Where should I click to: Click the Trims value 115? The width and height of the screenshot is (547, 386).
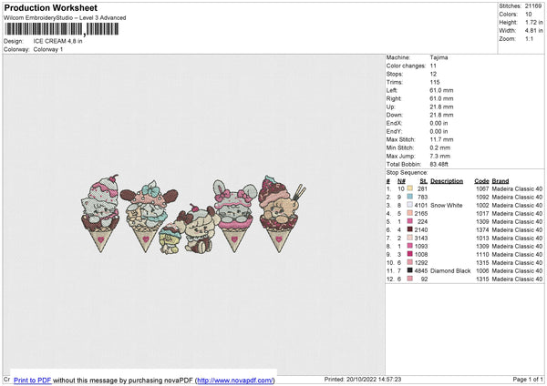point(435,82)
